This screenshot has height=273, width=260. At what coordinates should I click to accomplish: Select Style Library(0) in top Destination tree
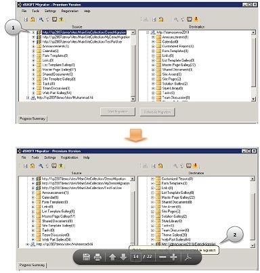[x=173, y=89]
